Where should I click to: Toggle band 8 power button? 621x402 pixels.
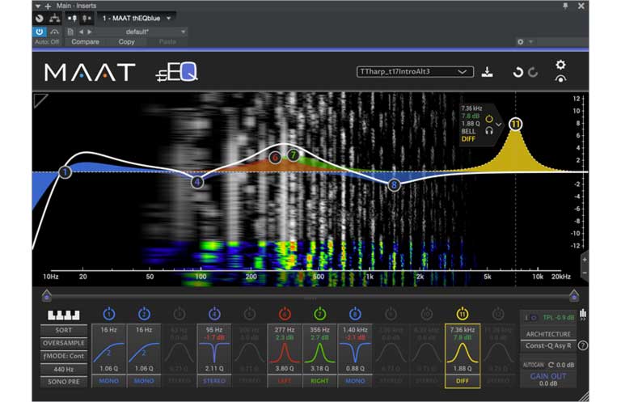click(355, 314)
